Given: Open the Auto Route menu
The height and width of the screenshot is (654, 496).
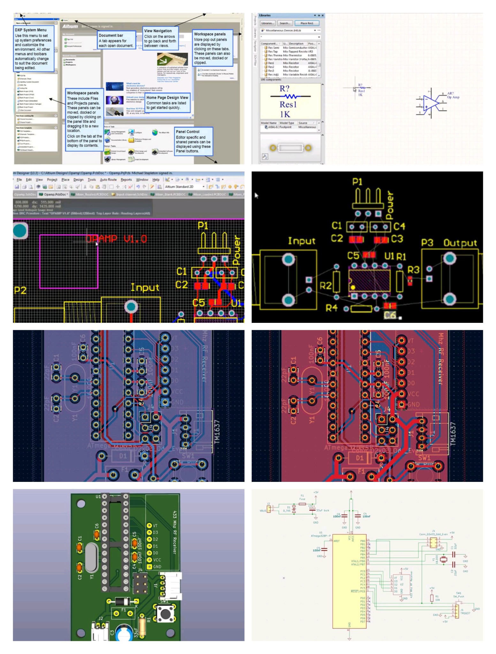Looking at the screenshot, I should [x=108, y=180].
